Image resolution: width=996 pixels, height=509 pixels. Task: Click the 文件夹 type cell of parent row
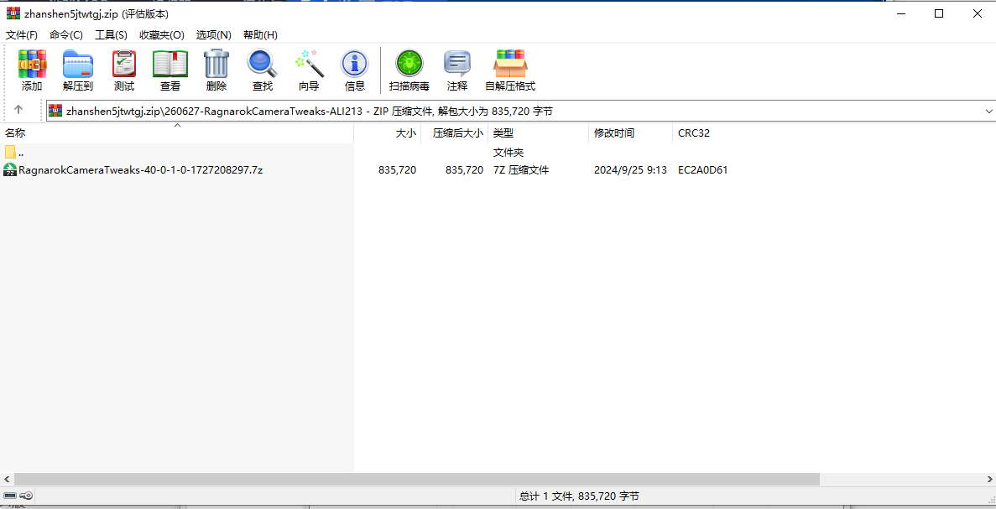(x=508, y=153)
